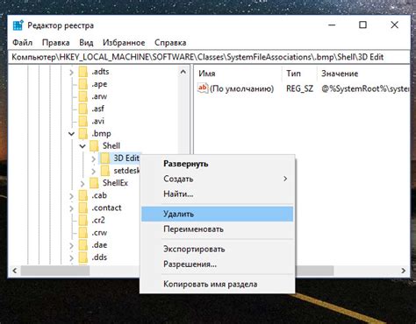Select the .crw tree key label
The image size is (416, 324).
point(99,233)
